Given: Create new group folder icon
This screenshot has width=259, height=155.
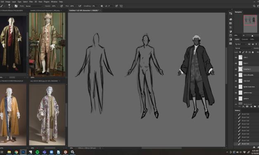Looking at the screenshot, I should [x=255, y=106].
